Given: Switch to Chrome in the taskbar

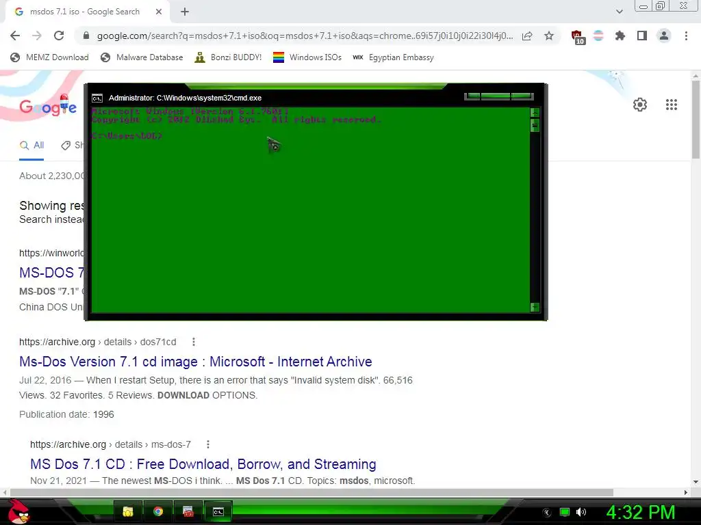Looking at the screenshot, I should (158, 511).
